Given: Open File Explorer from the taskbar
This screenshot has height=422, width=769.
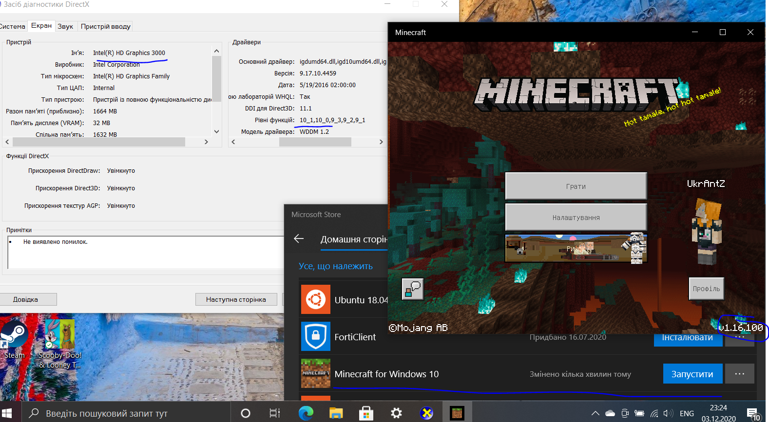Looking at the screenshot, I should pyautogui.click(x=336, y=413).
